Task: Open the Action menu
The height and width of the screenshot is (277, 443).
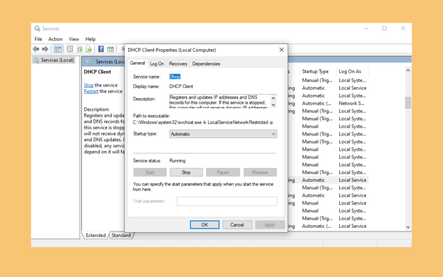Action: (55, 39)
